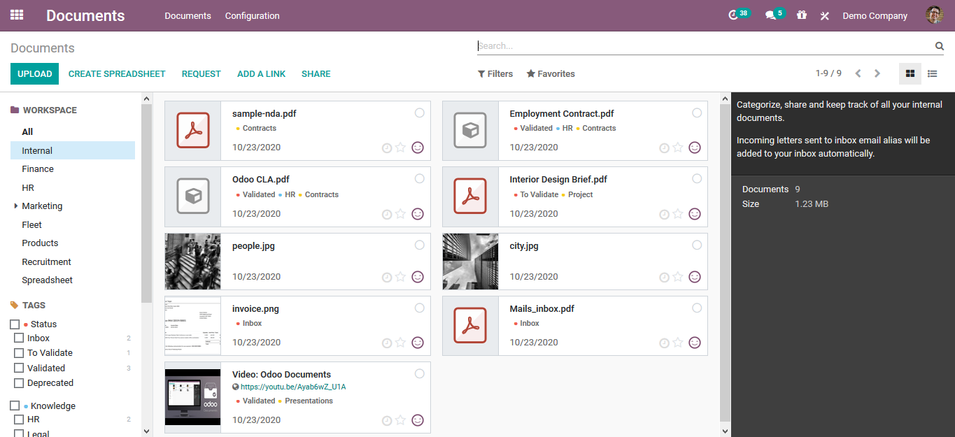Go to previous page arrow

click(858, 73)
